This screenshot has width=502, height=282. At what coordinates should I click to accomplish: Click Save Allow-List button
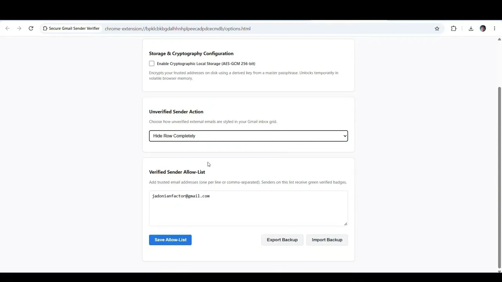(170, 240)
